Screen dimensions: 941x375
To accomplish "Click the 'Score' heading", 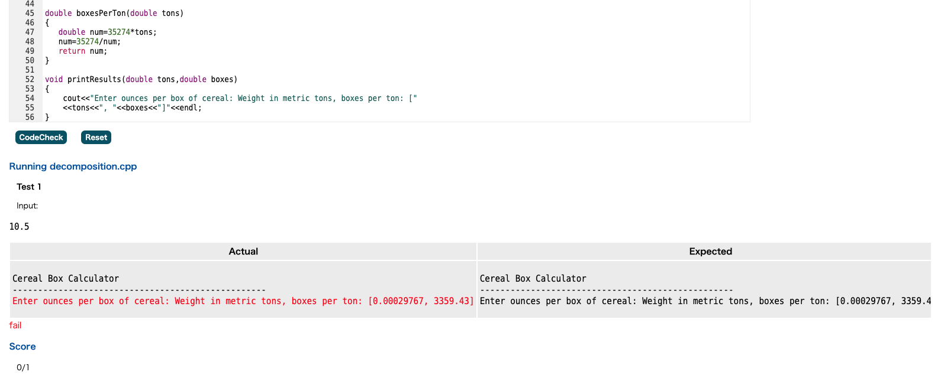I will (x=22, y=347).
